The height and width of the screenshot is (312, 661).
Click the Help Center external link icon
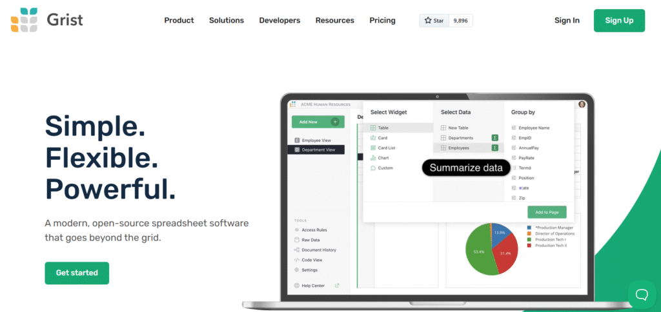coord(337,286)
